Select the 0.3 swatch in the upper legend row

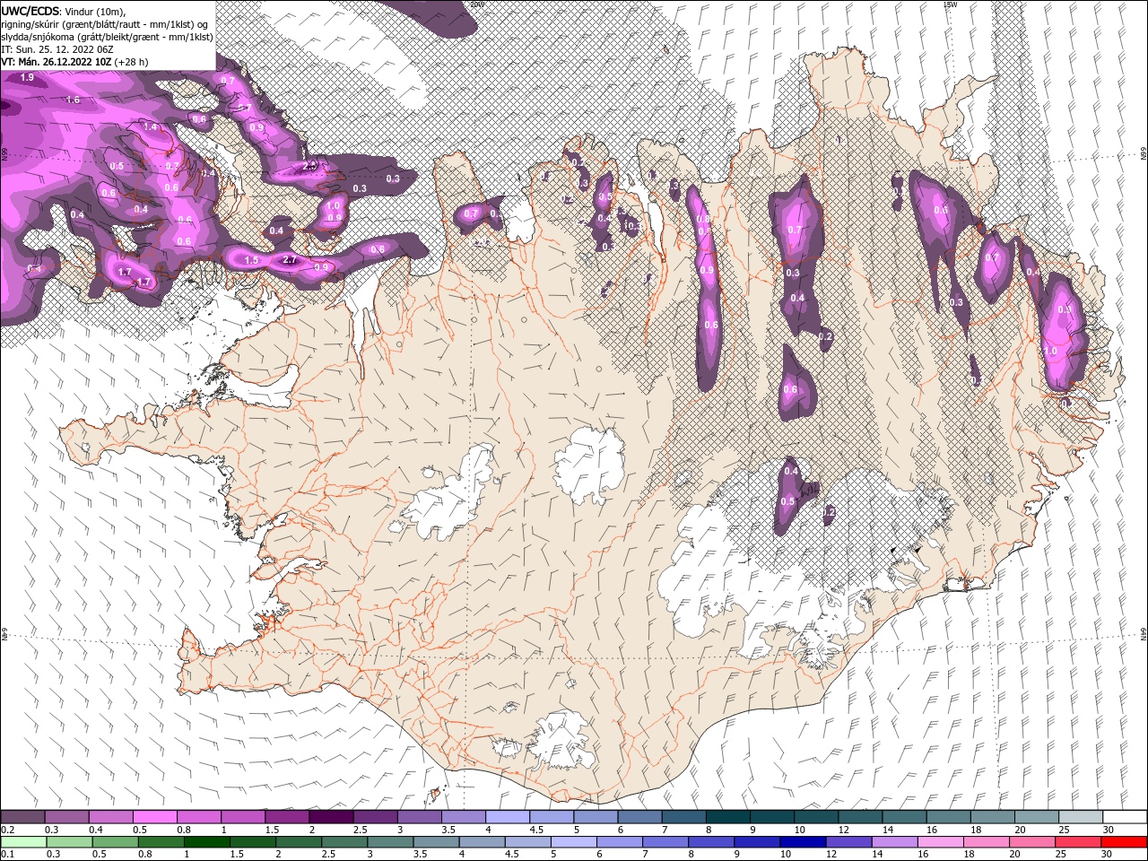pos(66,817)
